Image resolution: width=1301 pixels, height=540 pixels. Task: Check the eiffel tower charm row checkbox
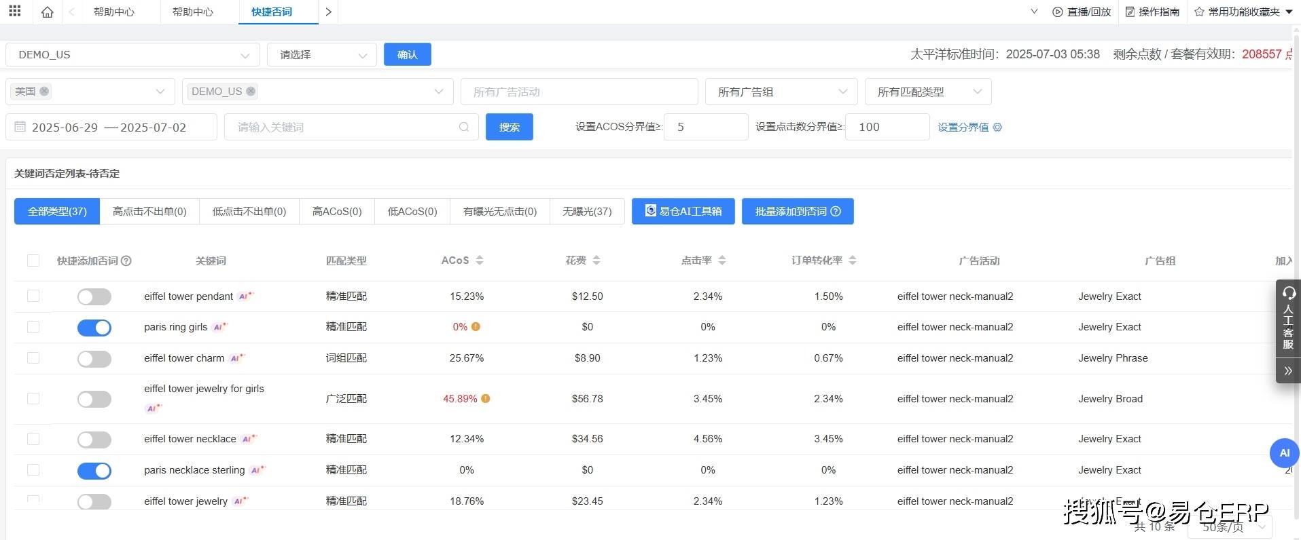[33, 358]
